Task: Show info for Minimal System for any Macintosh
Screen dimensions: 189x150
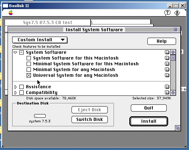Action: (x=167, y=70)
